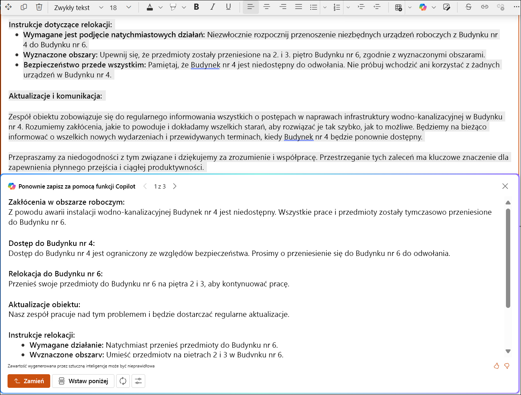Viewport: 521px width, 395px height.
Task: Toggle italic formatting
Action: click(x=213, y=7)
